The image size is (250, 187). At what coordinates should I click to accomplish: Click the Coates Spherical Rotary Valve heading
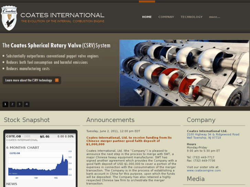[56, 45]
